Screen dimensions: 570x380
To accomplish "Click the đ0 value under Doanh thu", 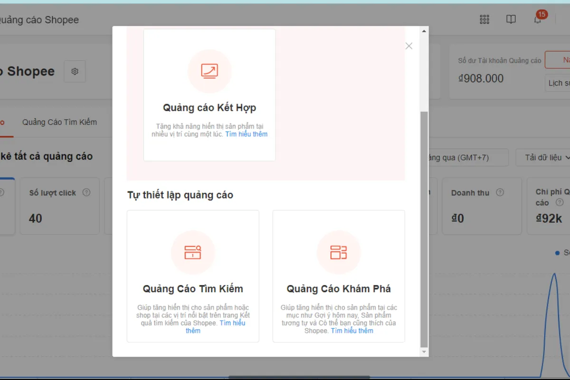I will click(x=457, y=218).
